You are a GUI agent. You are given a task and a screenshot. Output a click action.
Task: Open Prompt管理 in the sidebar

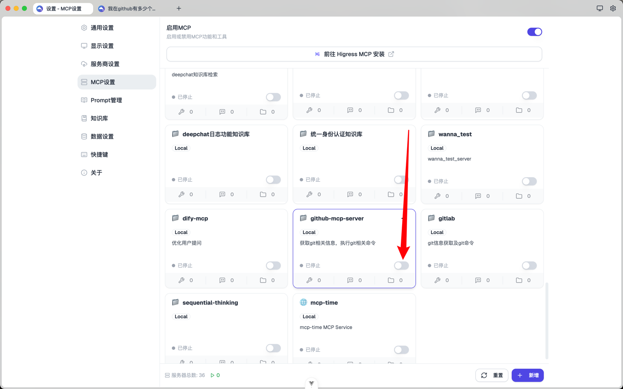117,100
